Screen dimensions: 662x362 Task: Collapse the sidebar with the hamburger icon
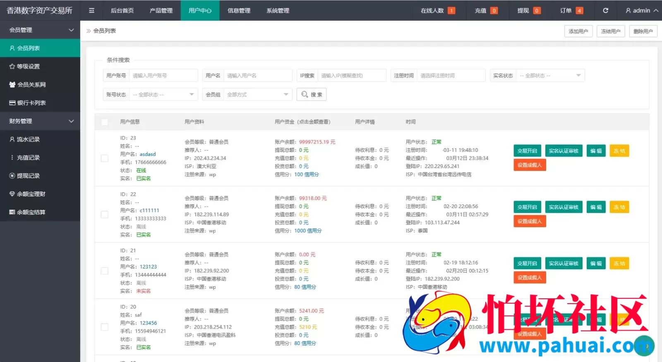[91, 10]
